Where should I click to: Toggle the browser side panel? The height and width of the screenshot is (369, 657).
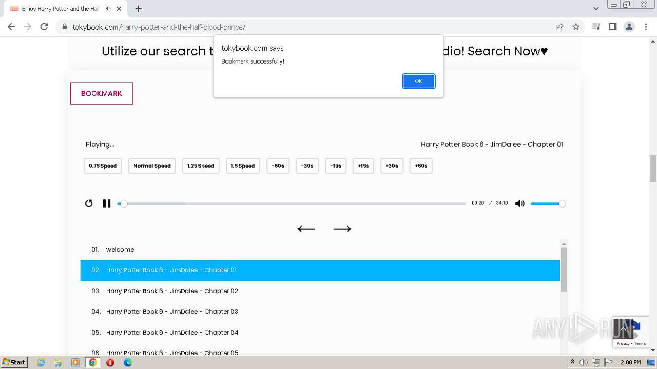612,27
